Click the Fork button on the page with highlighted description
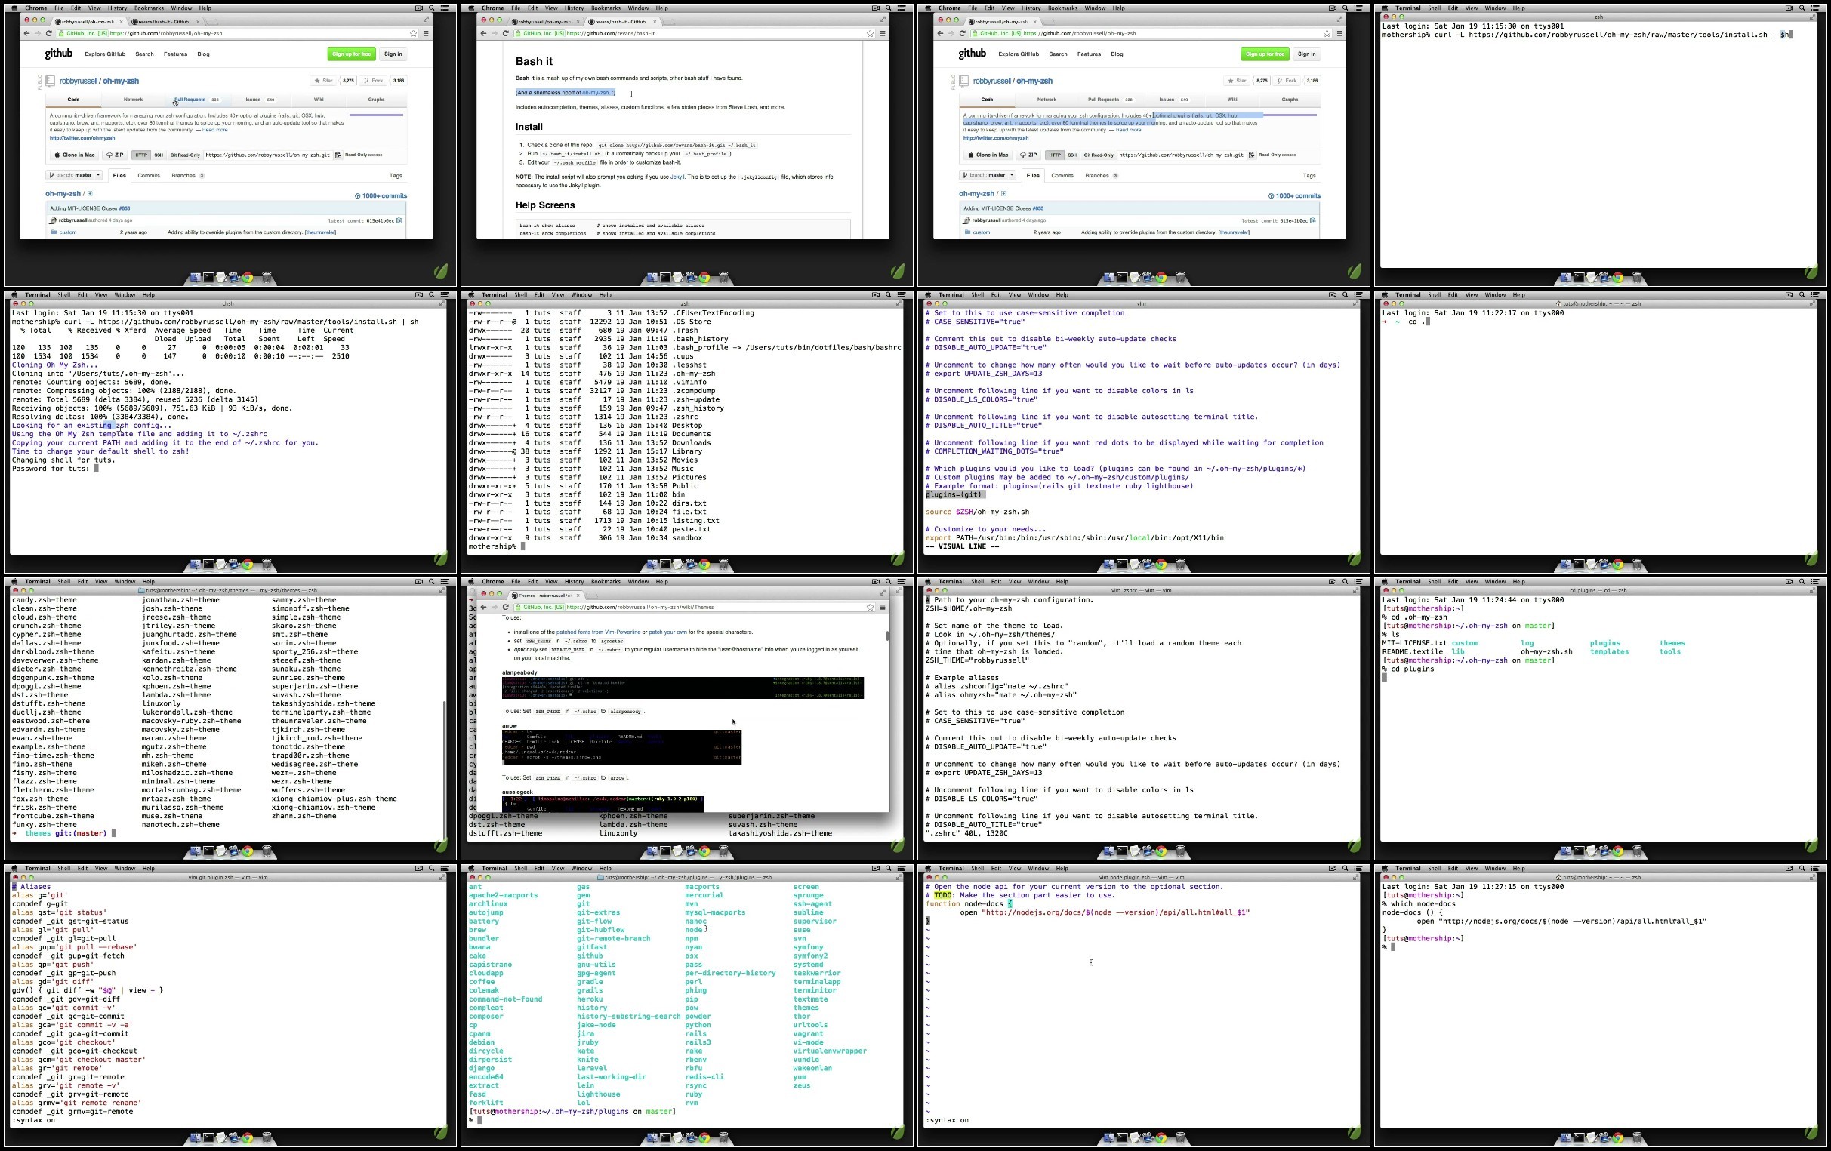The image size is (1831, 1151). pyautogui.click(x=1287, y=81)
